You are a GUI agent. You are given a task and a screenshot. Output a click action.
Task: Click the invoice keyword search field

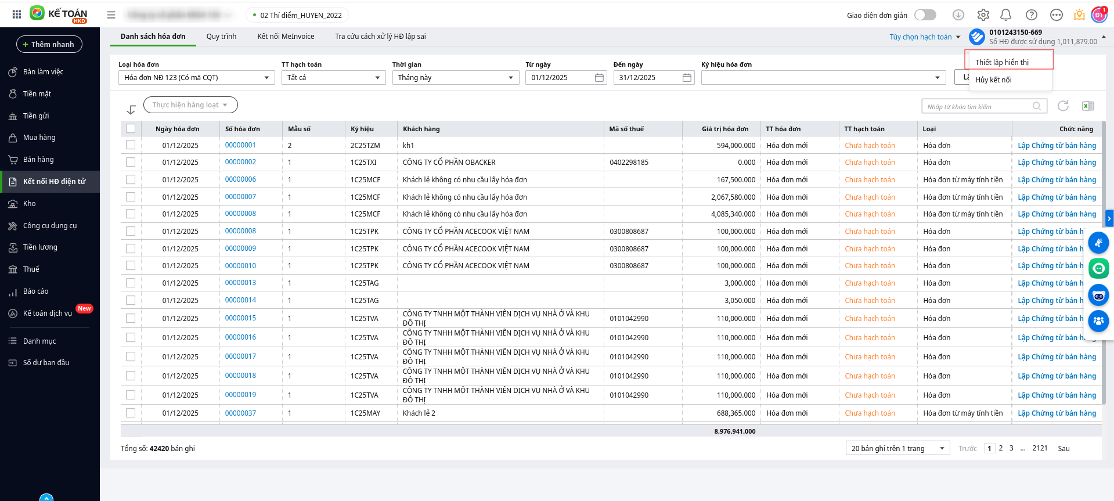978,106
